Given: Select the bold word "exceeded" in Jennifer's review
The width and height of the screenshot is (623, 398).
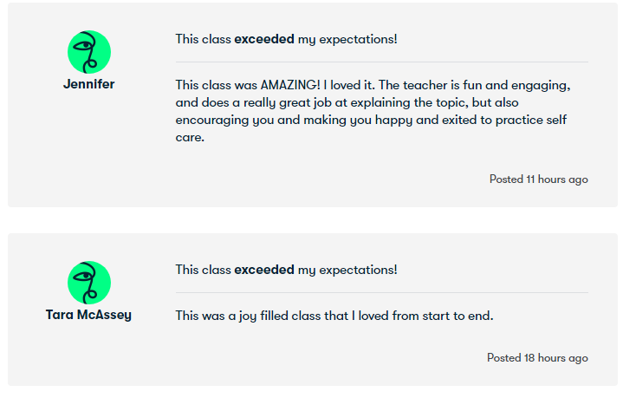Looking at the screenshot, I should pyautogui.click(x=264, y=39).
